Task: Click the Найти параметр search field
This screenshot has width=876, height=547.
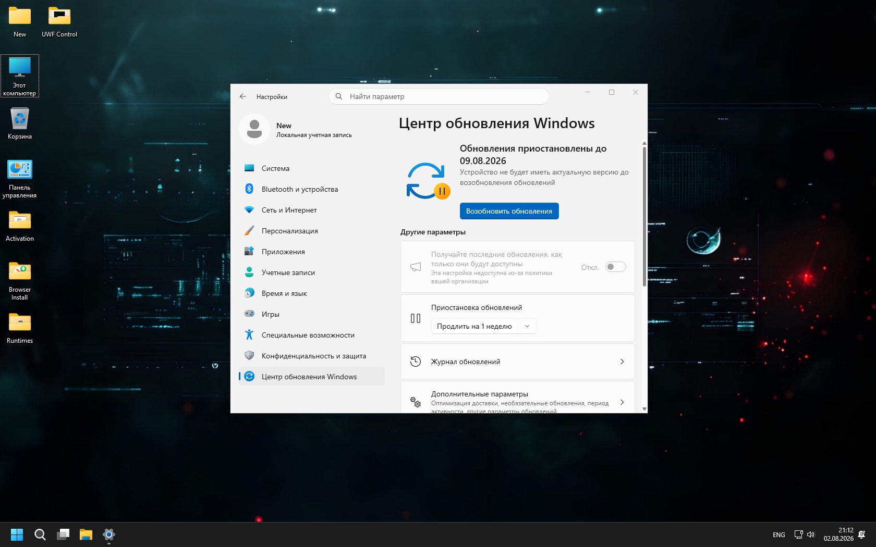Action: point(439,96)
